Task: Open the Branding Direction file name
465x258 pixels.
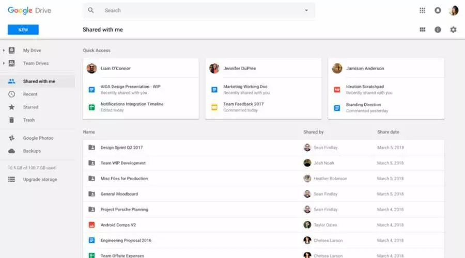Action: 363,105
